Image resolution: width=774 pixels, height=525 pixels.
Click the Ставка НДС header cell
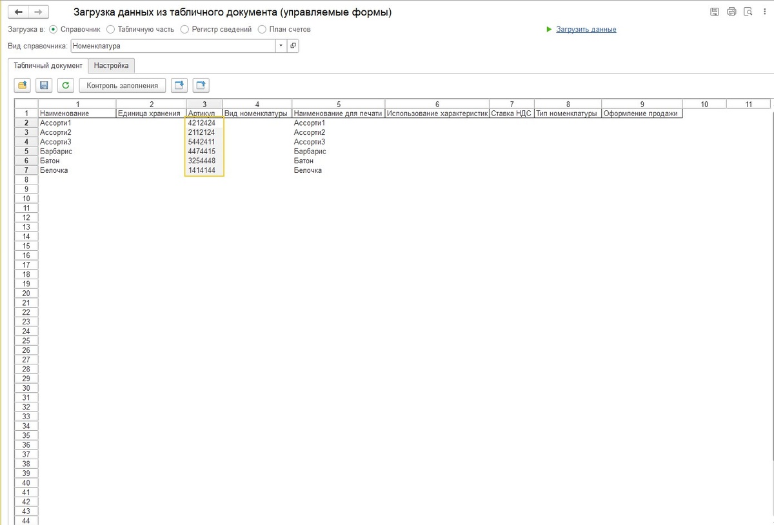pos(511,114)
